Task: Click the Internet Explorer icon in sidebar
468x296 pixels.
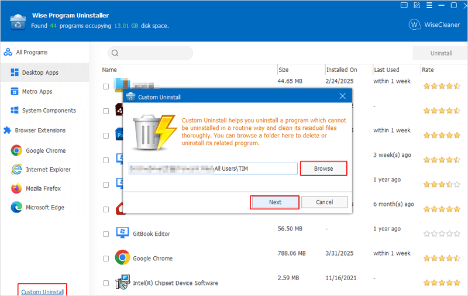Action: point(16,170)
